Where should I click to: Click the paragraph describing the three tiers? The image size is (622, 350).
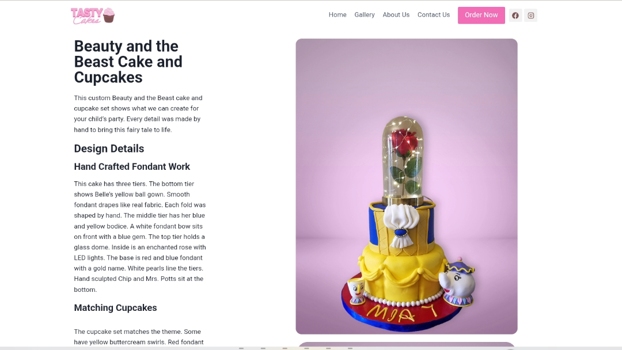(140, 237)
